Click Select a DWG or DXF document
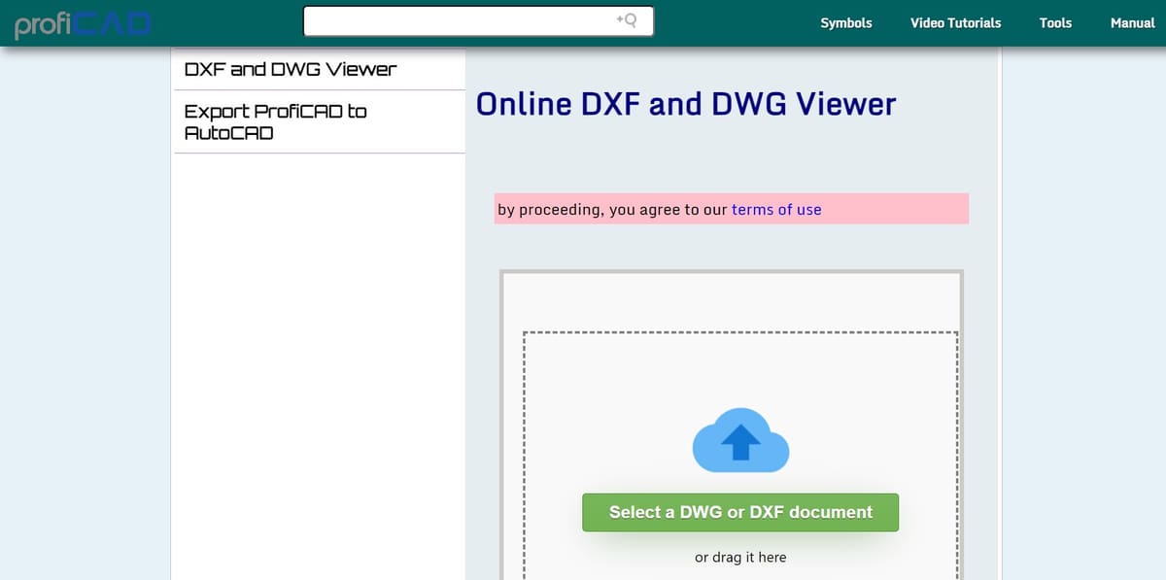 click(x=740, y=512)
